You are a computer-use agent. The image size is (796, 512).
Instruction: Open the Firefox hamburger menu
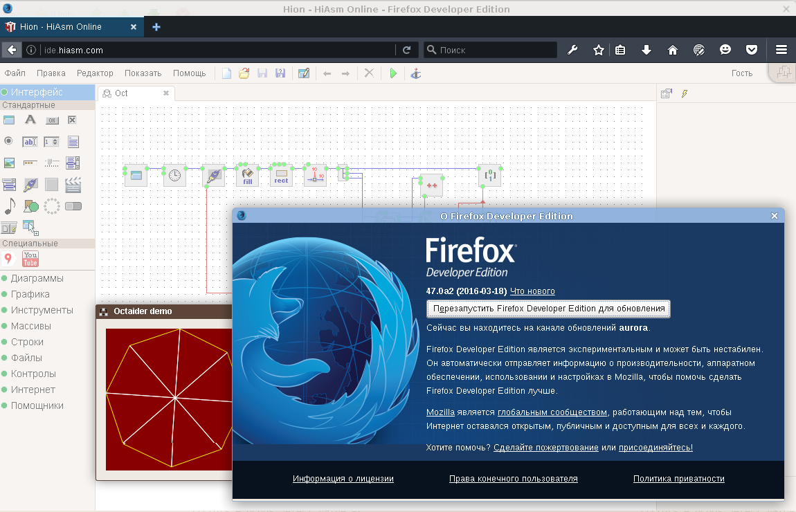point(781,50)
